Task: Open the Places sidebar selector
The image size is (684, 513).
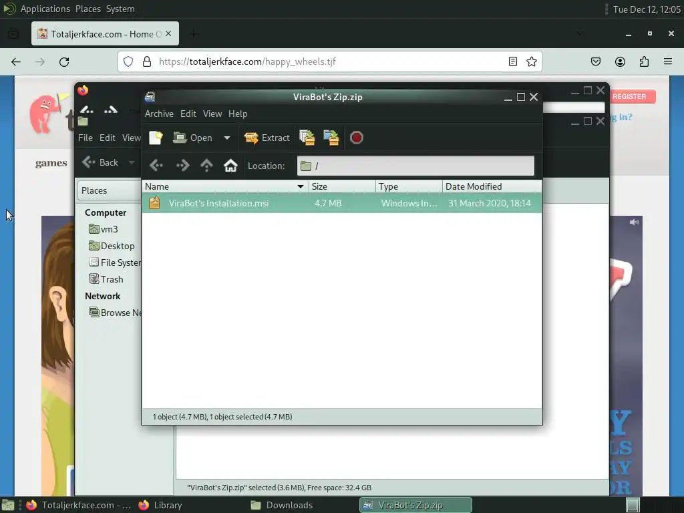Action: (x=110, y=190)
